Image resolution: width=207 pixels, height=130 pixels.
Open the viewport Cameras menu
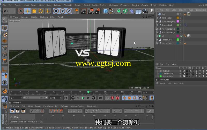click(x=24, y=17)
